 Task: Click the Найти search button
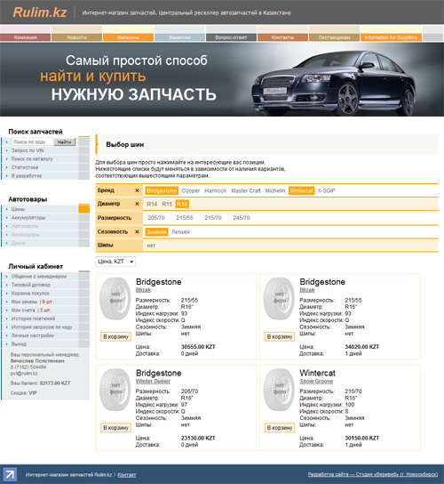pos(65,142)
